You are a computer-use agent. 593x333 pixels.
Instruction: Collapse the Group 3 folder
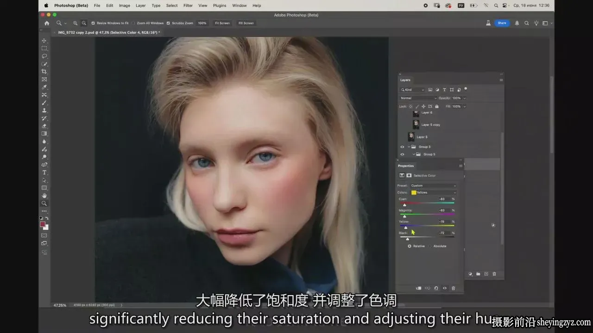tap(410, 147)
